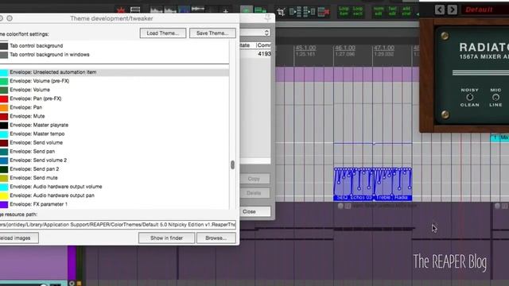Click the green track icon with plus

pyautogui.click(x=260, y=10)
